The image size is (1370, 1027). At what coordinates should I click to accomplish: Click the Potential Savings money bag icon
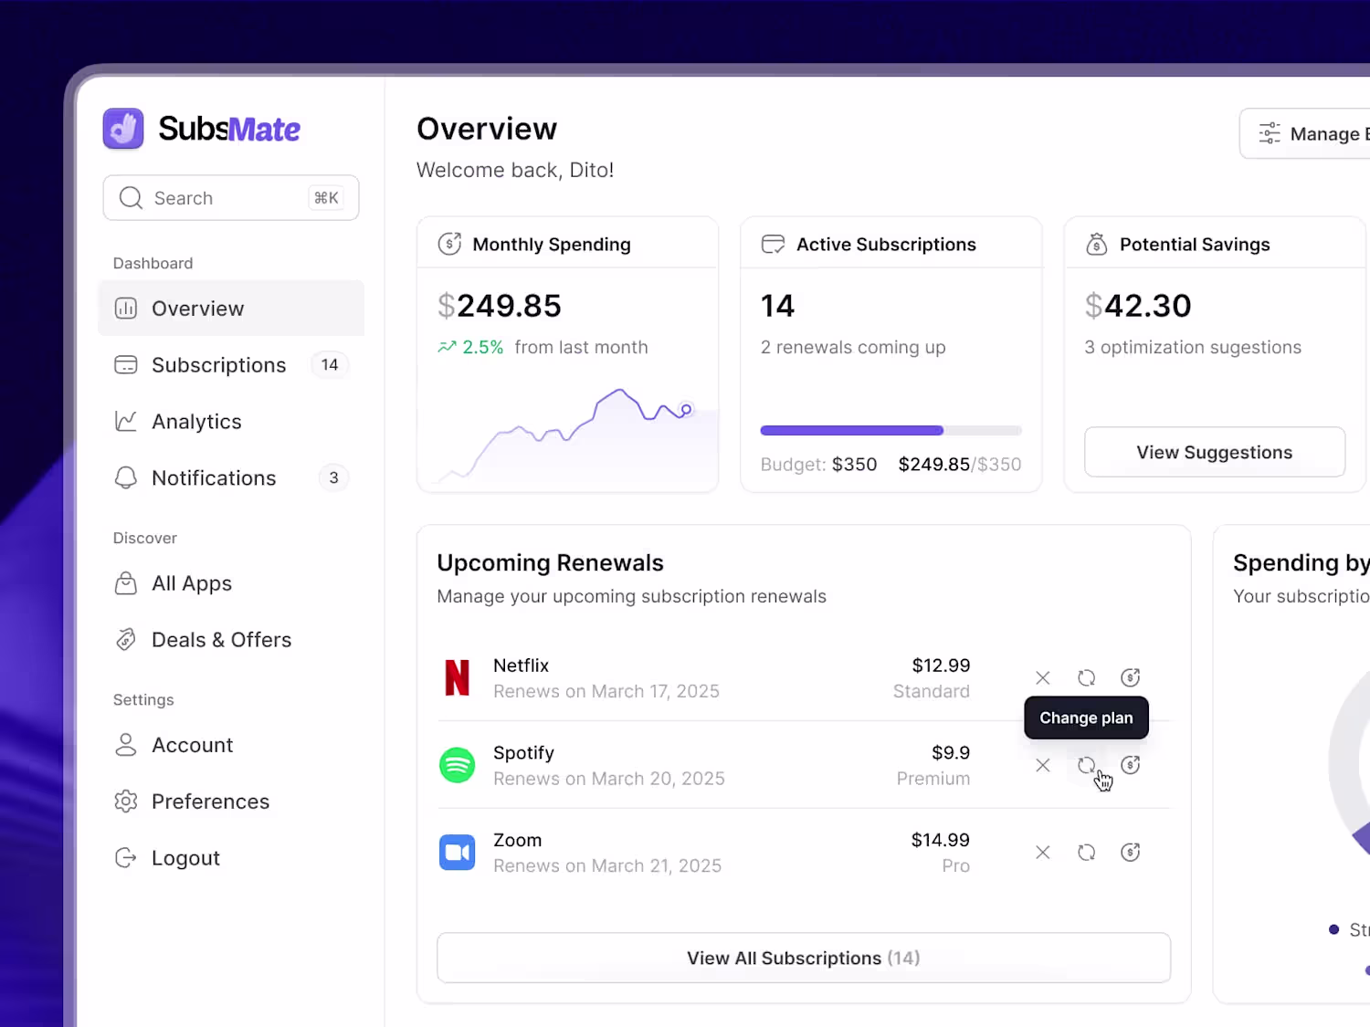coord(1096,244)
